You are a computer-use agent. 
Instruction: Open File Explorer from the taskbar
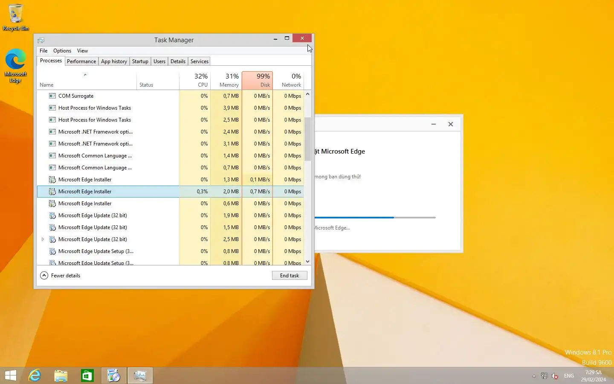tap(61, 375)
